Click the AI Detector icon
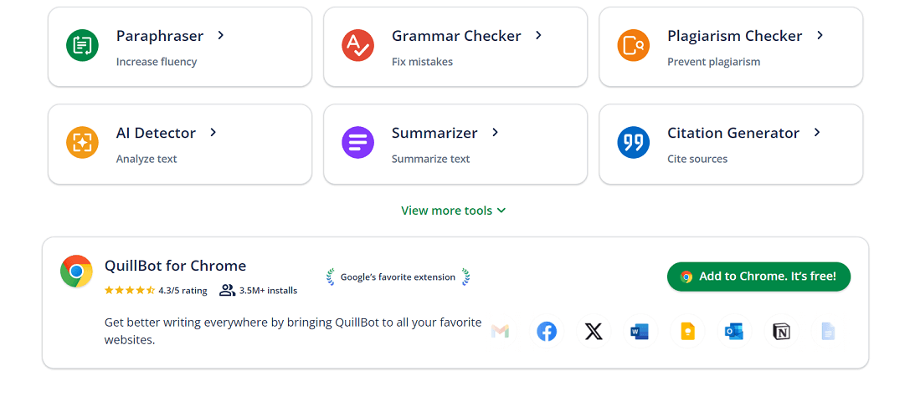Viewport: 910px width, 396px height. [82, 142]
